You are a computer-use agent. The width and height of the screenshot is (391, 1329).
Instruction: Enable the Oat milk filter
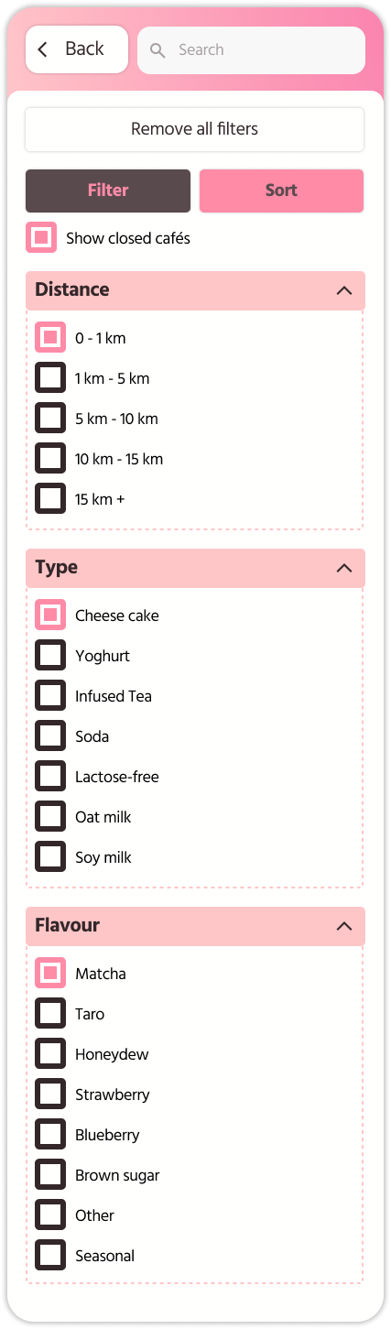click(x=50, y=816)
